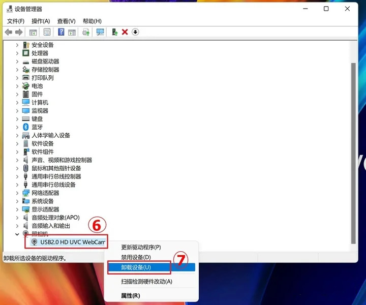Click 更新驱动程序(P) in context menu

141,248
